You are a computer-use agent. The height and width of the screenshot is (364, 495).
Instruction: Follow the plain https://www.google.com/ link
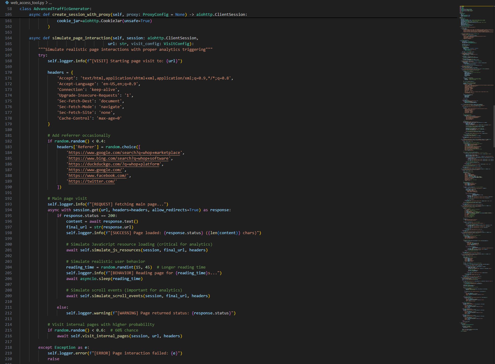tap(95, 170)
